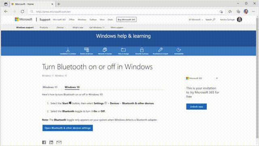The height and width of the screenshot is (146, 259).
Task: Open Office in top navigation
Action: click(x=72, y=20)
